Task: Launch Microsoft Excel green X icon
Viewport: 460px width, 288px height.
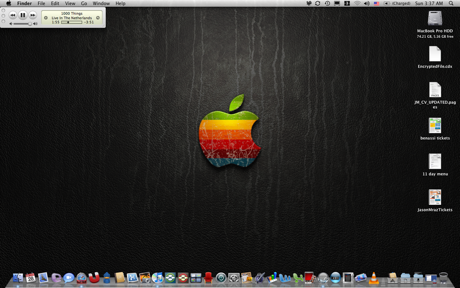Action: pos(298,278)
